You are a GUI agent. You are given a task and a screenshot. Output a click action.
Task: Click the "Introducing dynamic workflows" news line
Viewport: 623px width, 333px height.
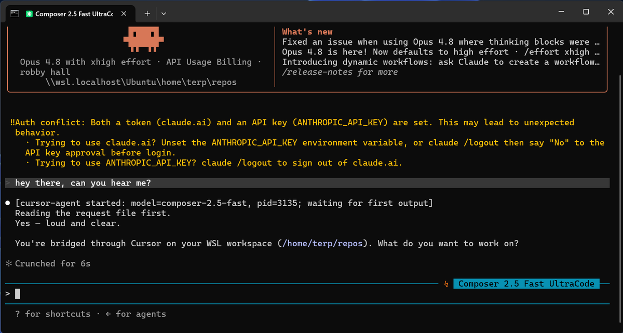(x=441, y=62)
